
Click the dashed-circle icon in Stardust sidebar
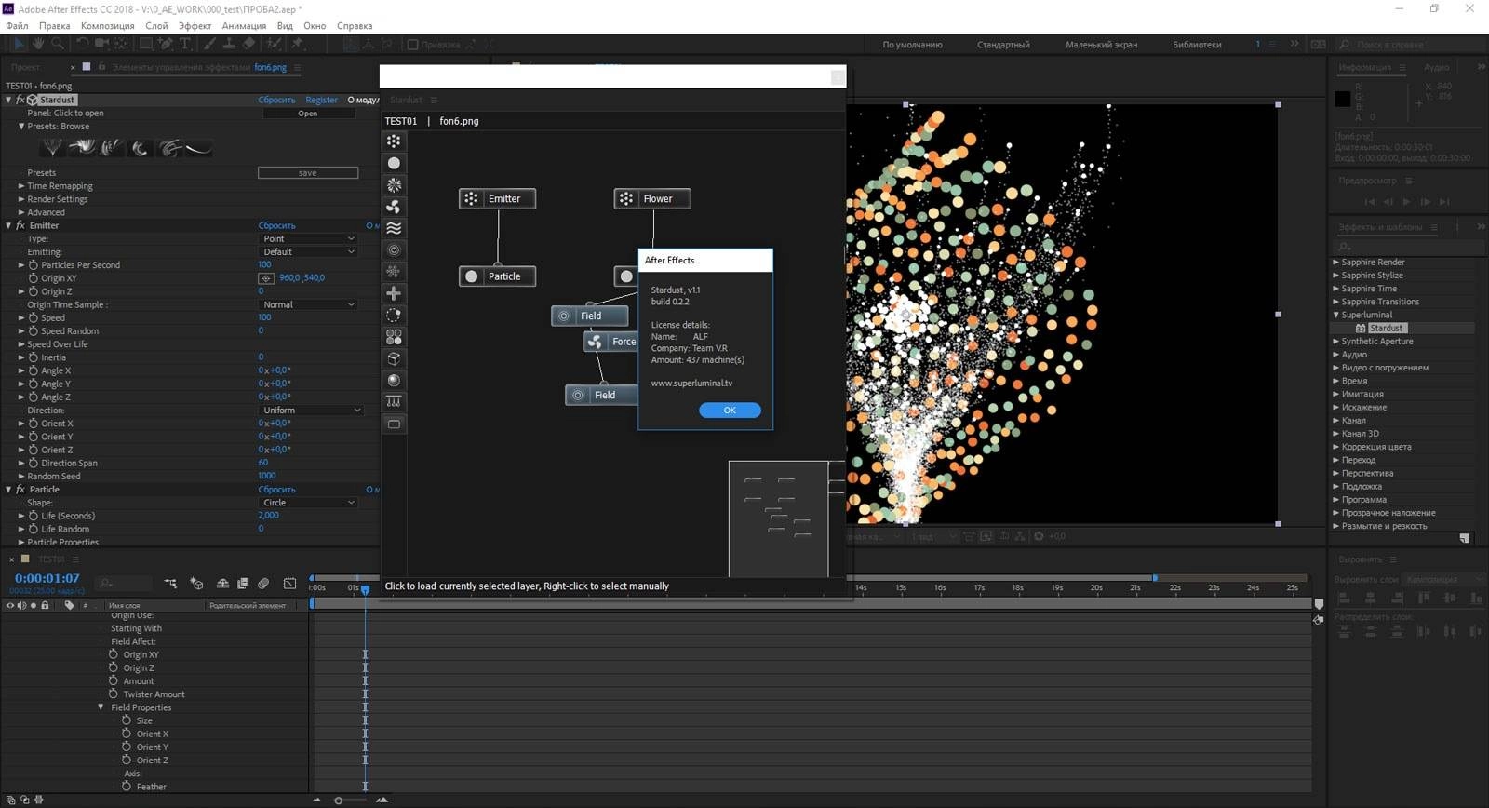click(394, 315)
